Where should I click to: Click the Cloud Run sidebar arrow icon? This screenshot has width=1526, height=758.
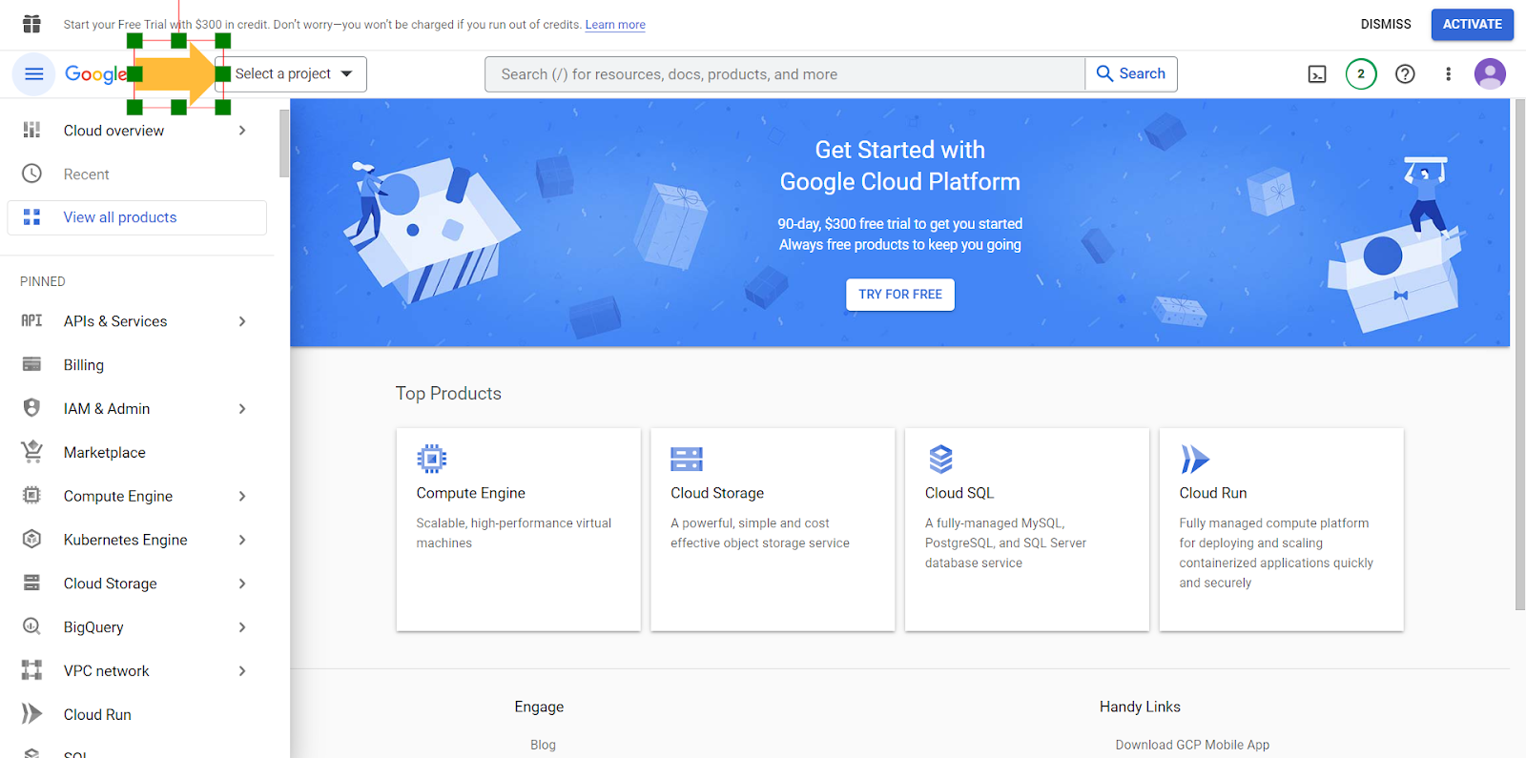pos(31,714)
